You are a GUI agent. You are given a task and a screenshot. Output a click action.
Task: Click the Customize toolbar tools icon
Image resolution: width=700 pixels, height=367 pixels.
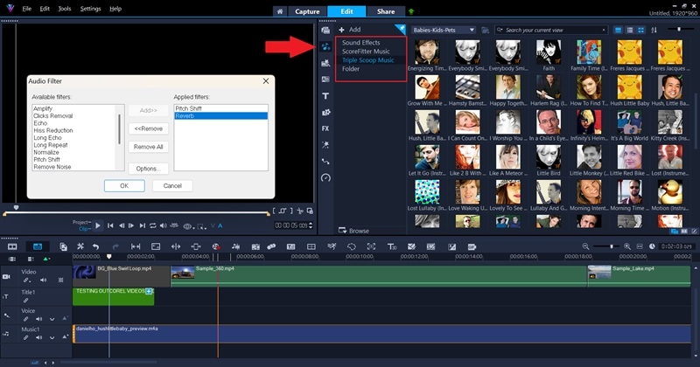(x=80, y=246)
